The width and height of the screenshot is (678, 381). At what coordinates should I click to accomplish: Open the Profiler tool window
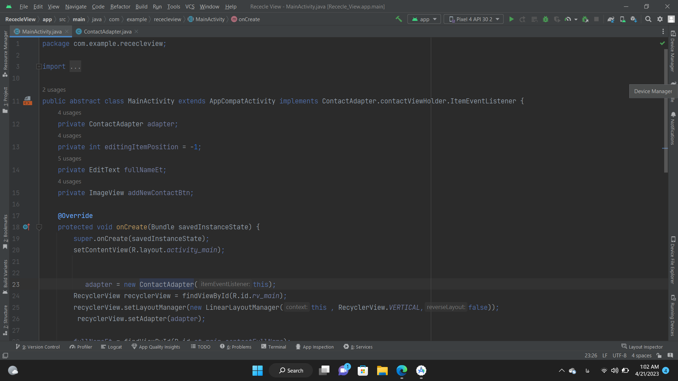tap(81, 347)
